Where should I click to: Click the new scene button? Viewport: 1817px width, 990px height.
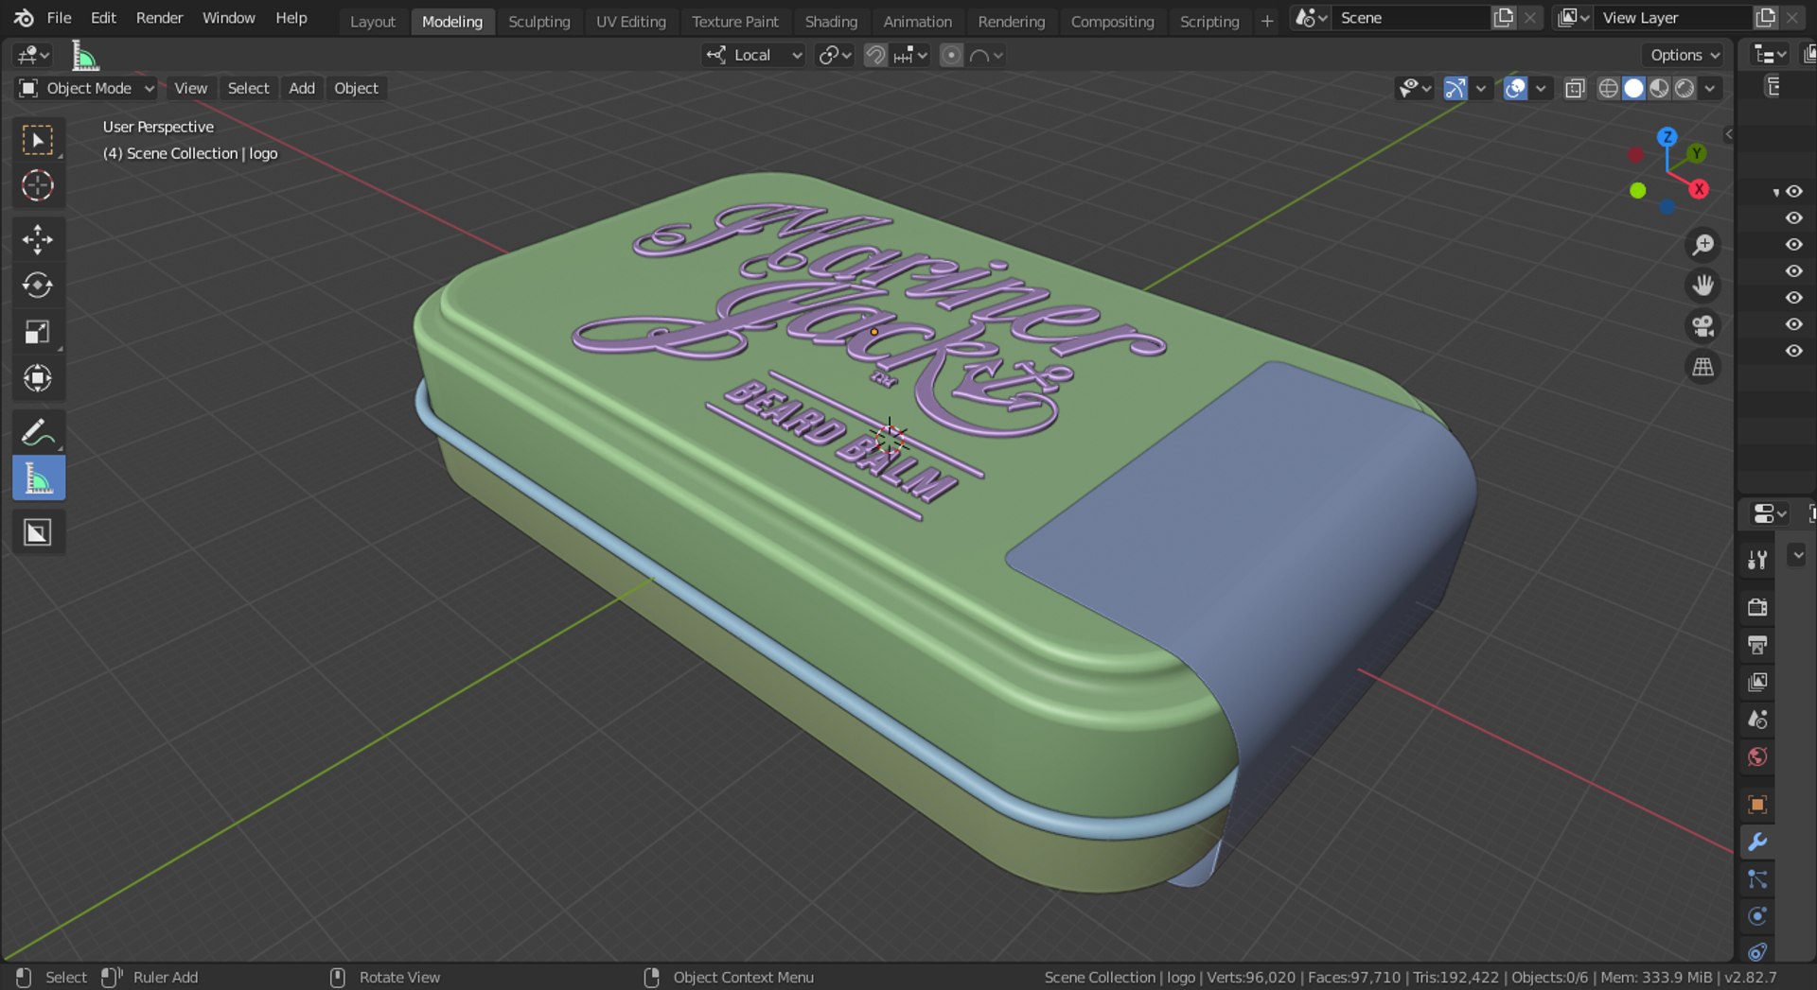coord(1504,18)
